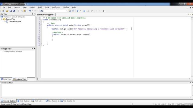The width and height of the screenshot is (193, 108).
Task: Switch to the Build Output tab
Action: tap(24, 101)
